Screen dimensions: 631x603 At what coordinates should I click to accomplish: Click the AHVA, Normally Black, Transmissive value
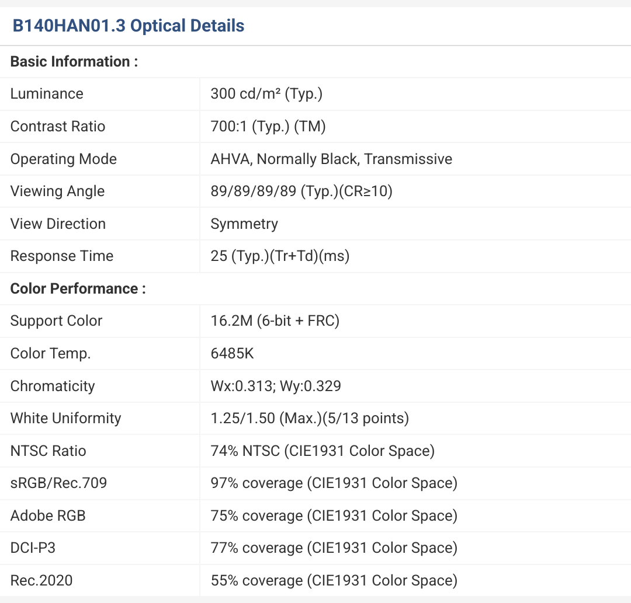[x=331, y=159]
